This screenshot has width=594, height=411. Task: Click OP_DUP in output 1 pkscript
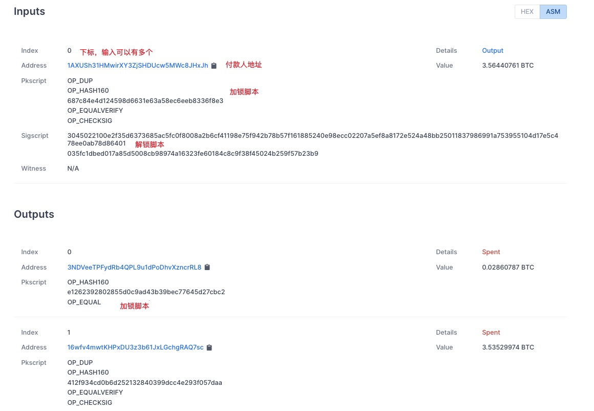(80, 363)
